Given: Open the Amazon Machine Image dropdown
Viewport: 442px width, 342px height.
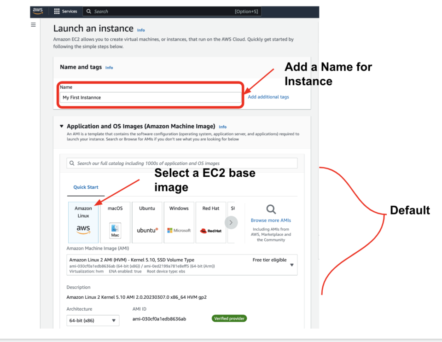Looking at the screenshot, I should tap(292, 265).
